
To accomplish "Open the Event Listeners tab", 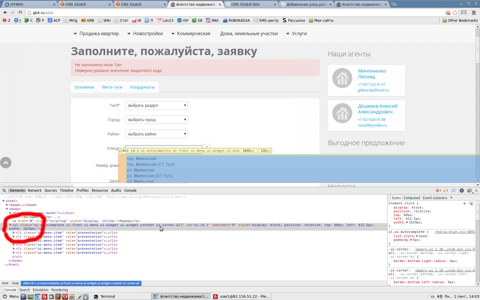I will (435, 198).
